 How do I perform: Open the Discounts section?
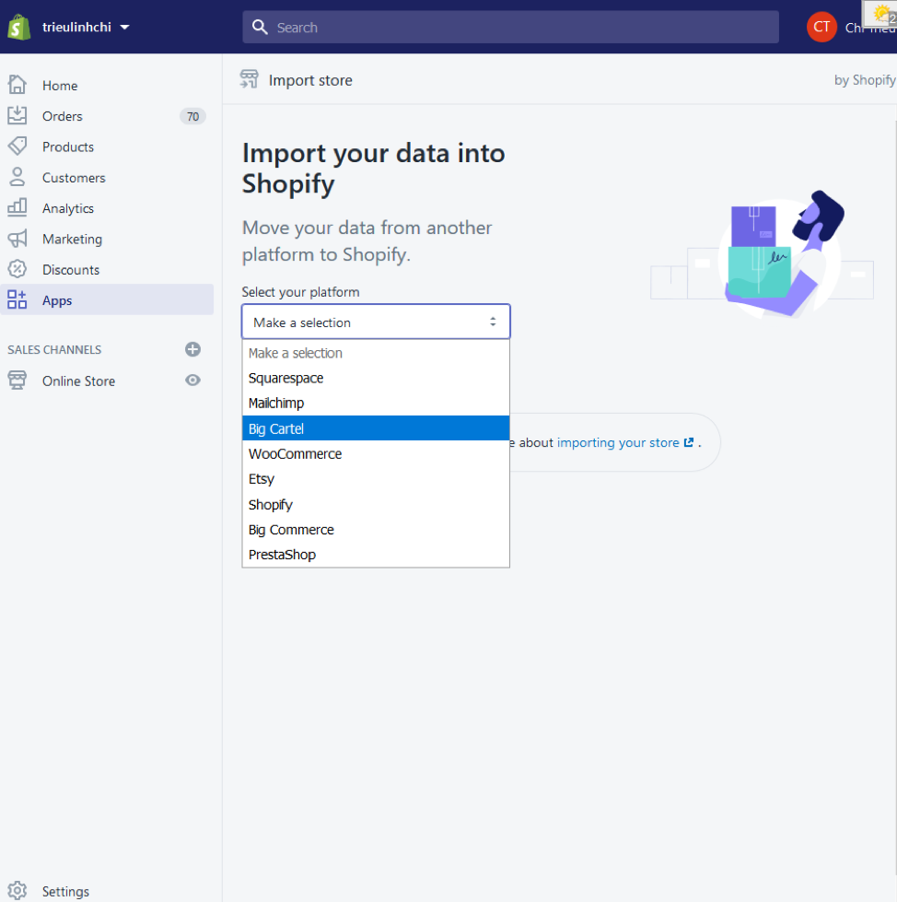click(x=71, y=270)
